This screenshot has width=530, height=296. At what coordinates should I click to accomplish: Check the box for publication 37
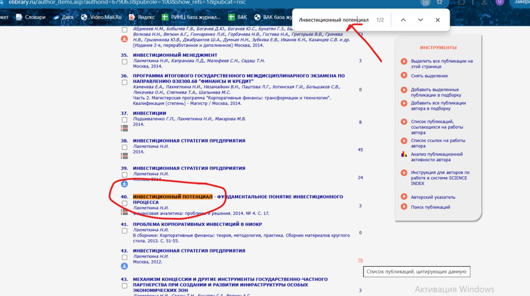[124, 120]
